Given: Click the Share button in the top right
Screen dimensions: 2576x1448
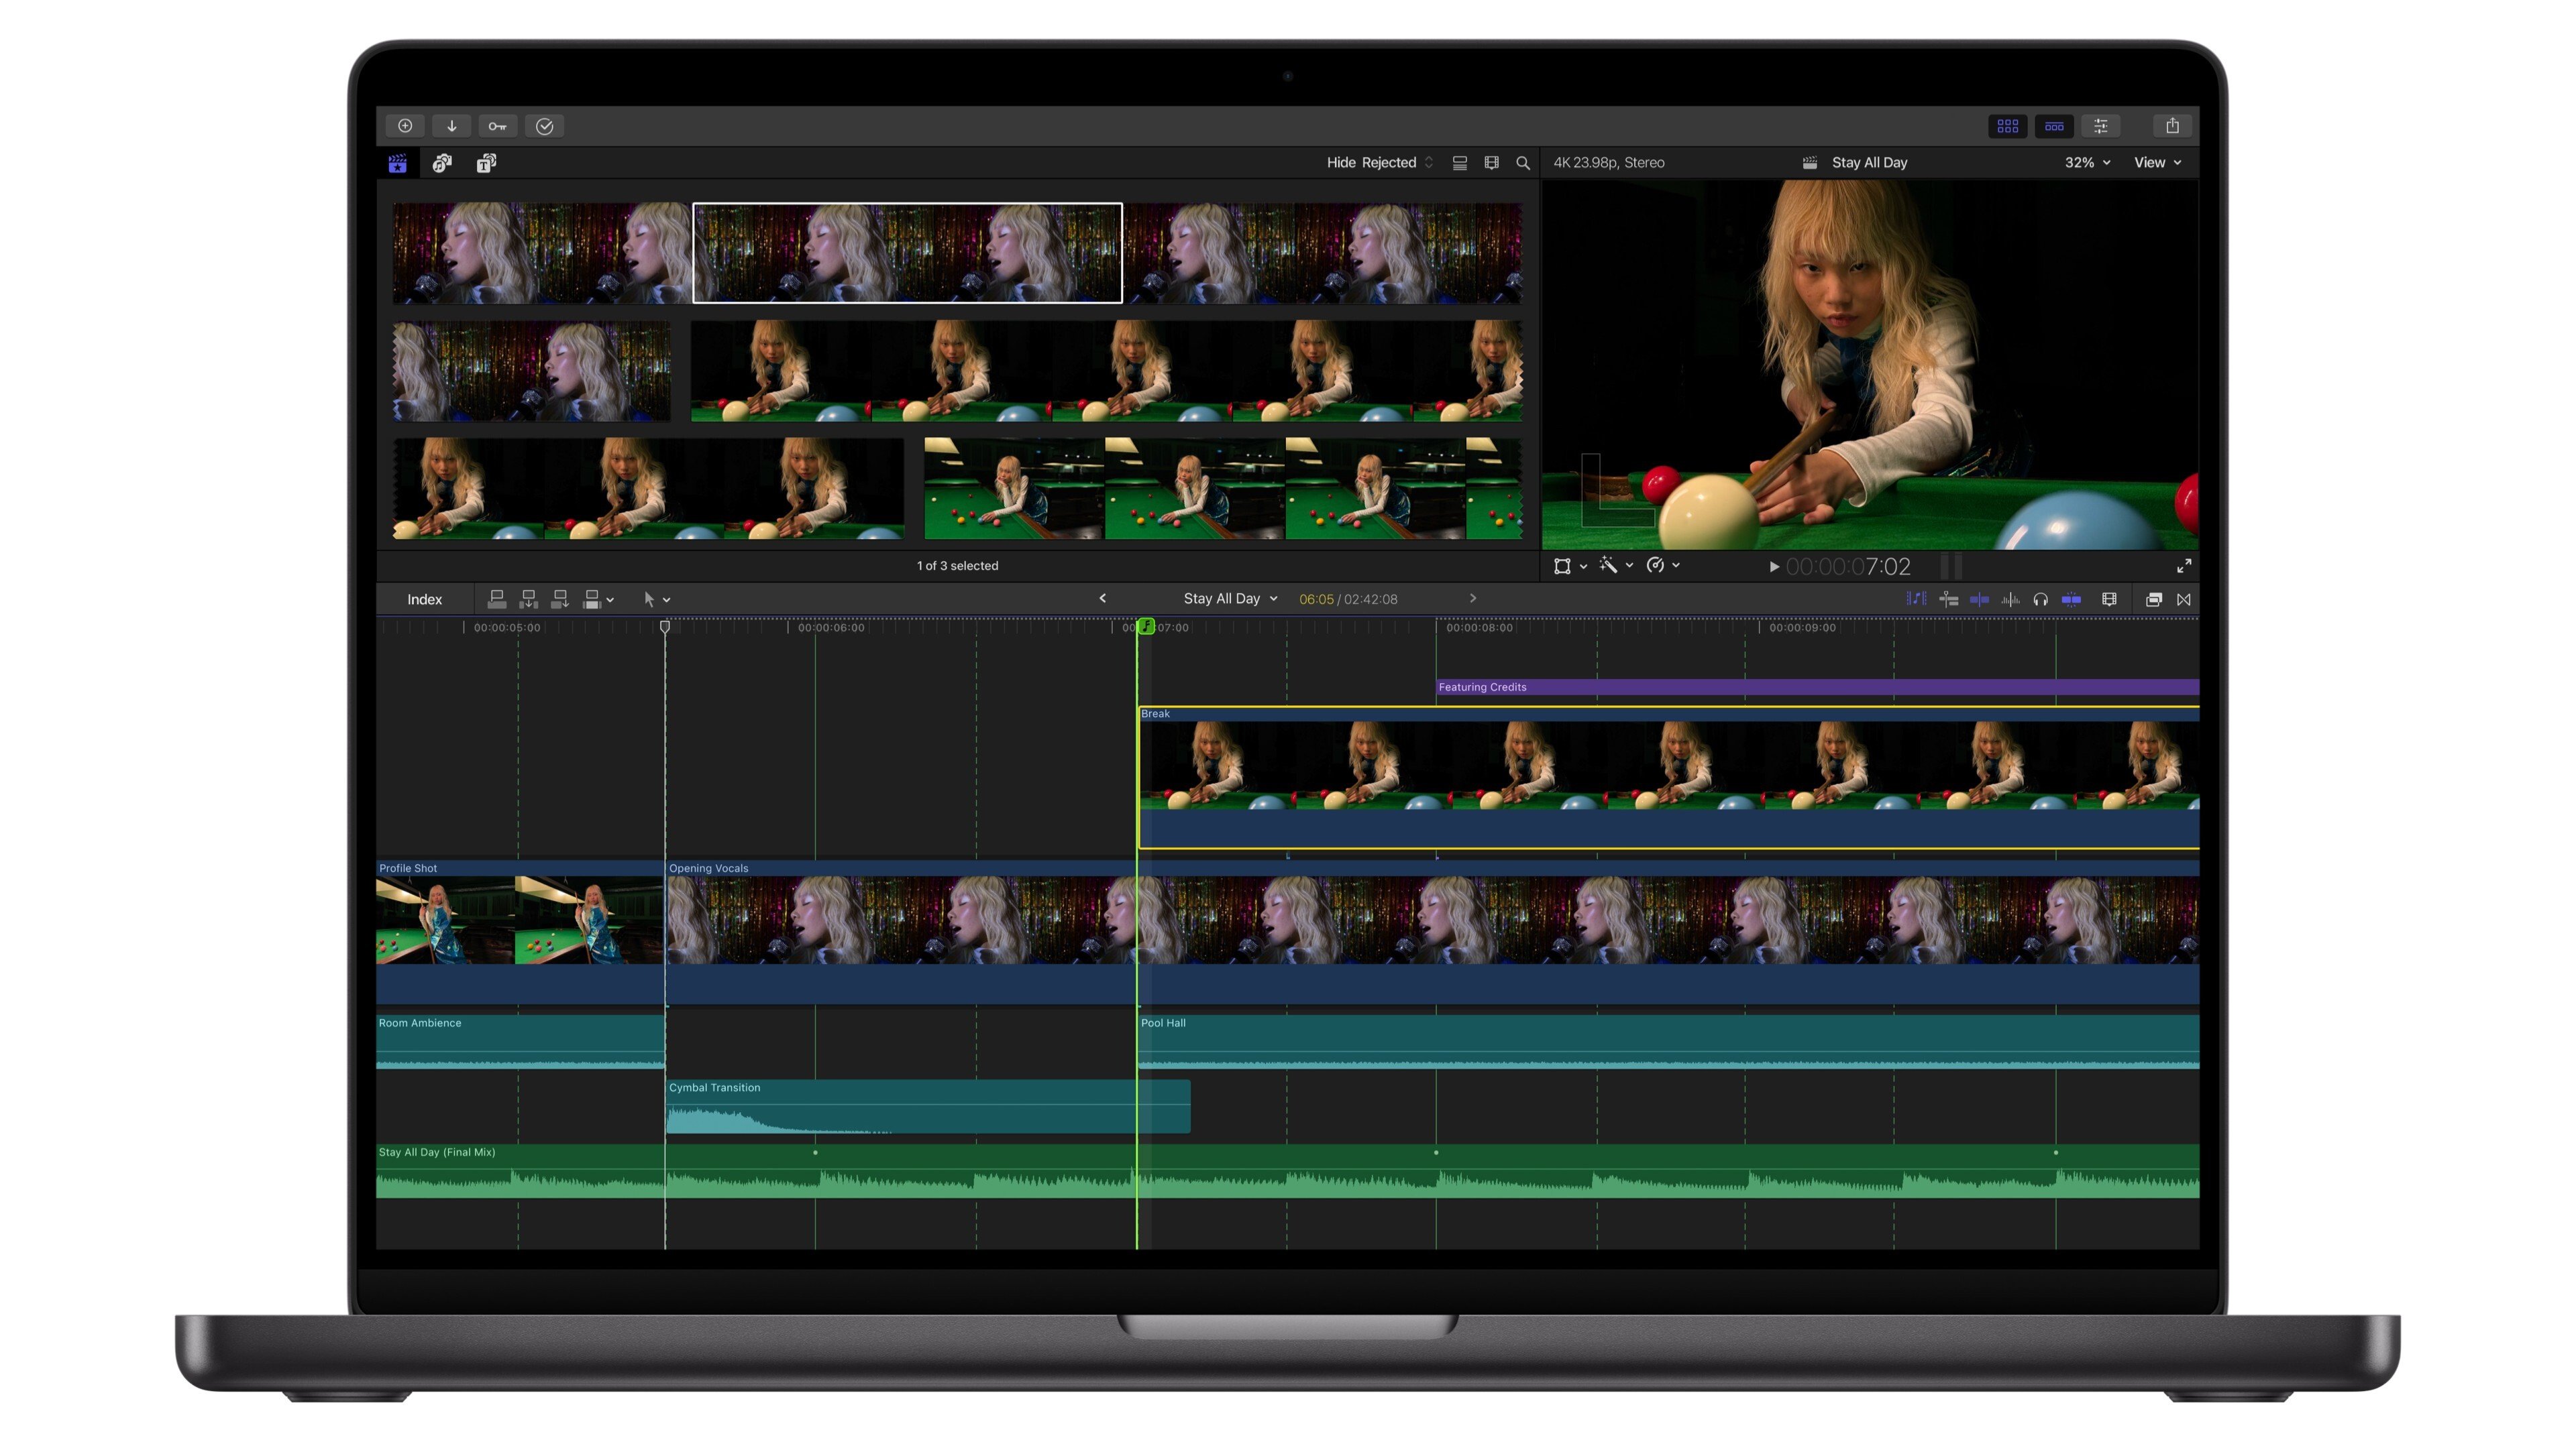Looking at the screenshot, I should click(2172, 126).
